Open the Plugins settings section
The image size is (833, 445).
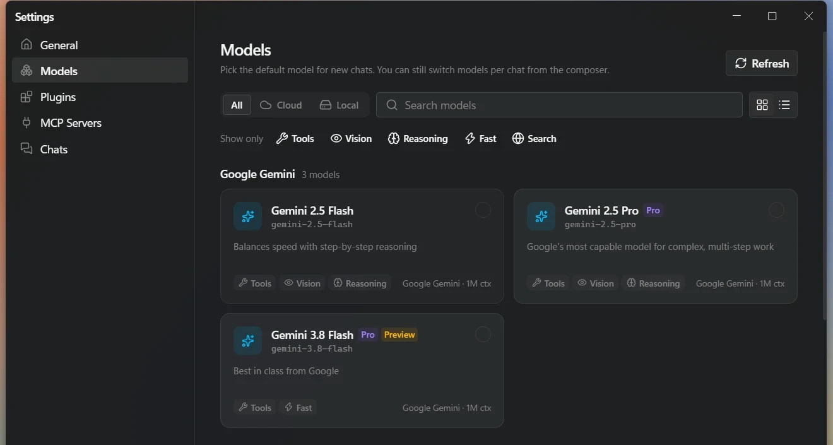[100, 97]
